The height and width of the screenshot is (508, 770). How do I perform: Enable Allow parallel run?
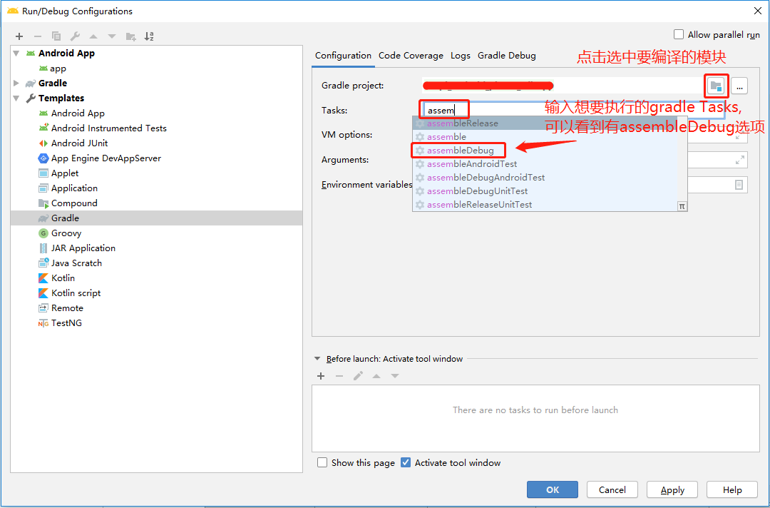(678, 34)
